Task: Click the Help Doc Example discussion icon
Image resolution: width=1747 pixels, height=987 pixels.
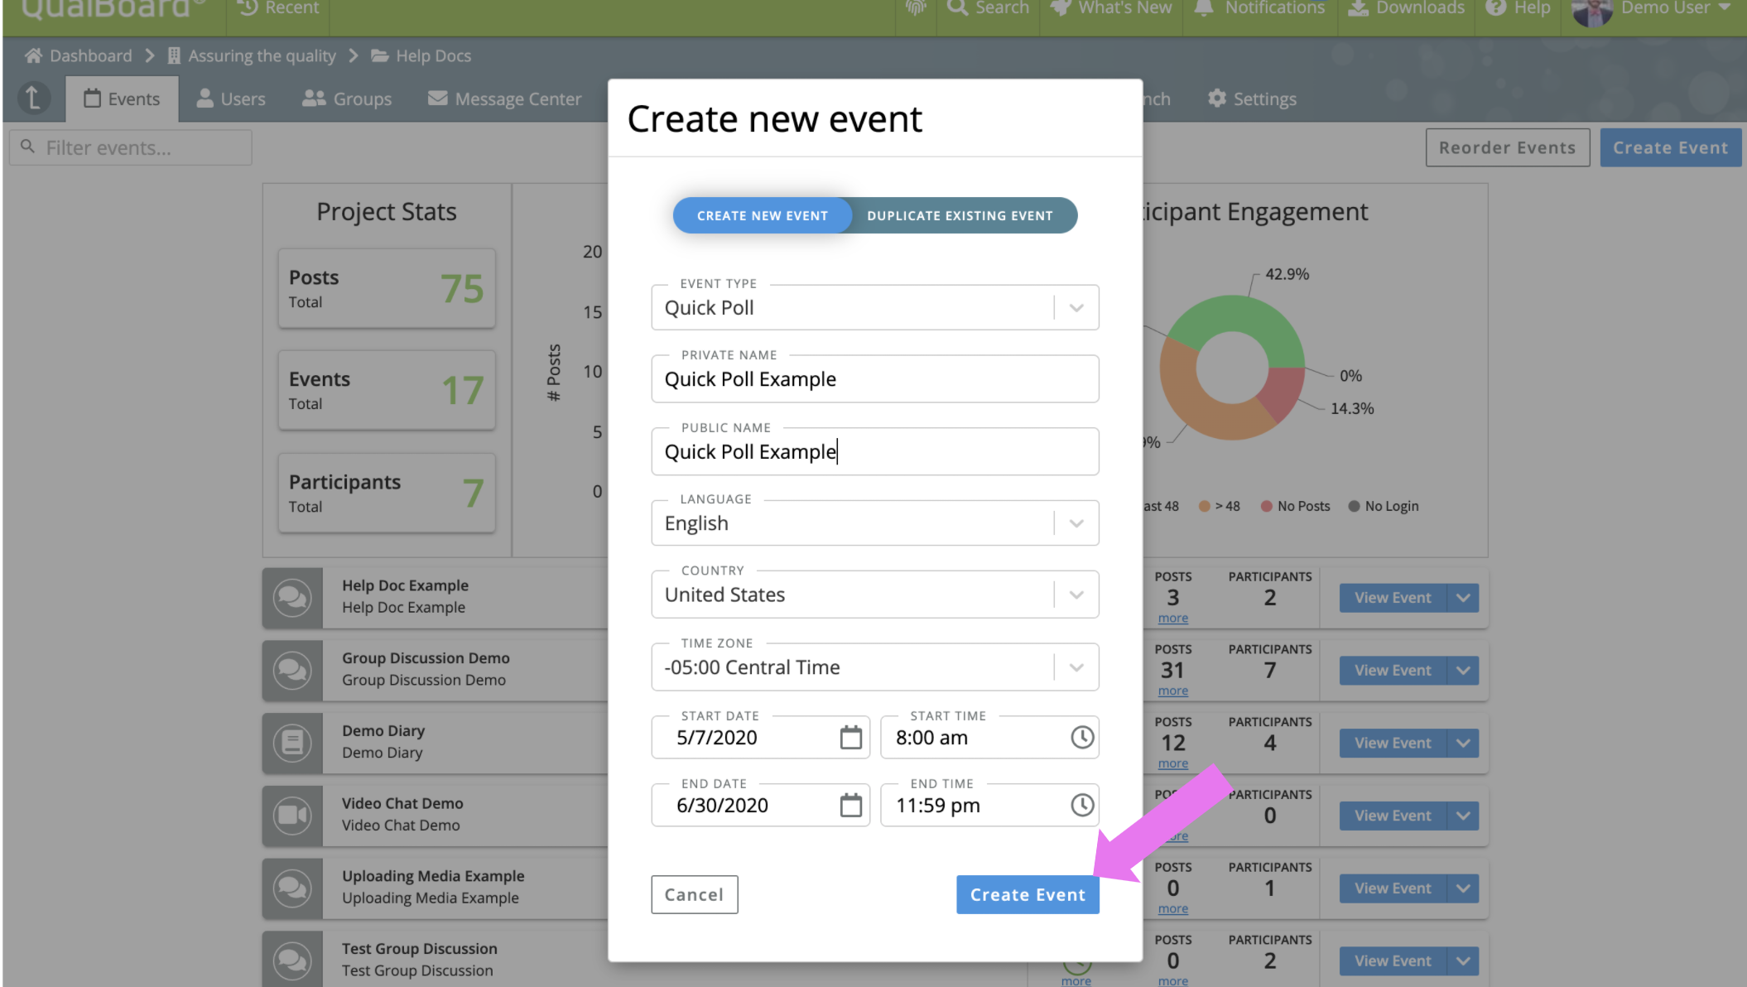Action: pyautogui.click(x=292, y=597)
